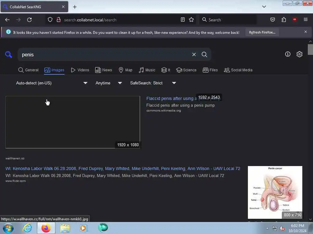Image resolution: width=313 pixels, height=234 pixels.
Task: Open SearXNG preferences gear icon
Action: (x=299, y=54)
